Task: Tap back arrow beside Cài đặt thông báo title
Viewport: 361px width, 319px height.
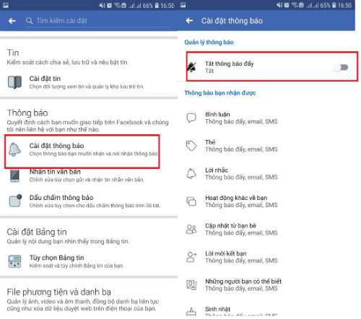Action: point(190,21)
